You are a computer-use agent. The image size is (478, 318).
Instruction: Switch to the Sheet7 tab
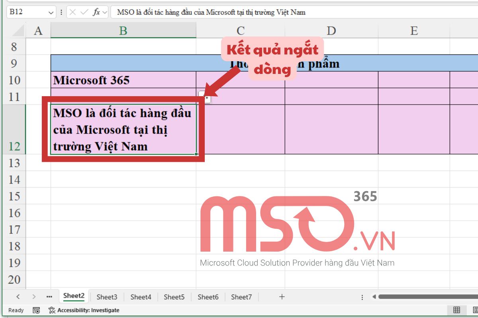[x=241, y=297]
